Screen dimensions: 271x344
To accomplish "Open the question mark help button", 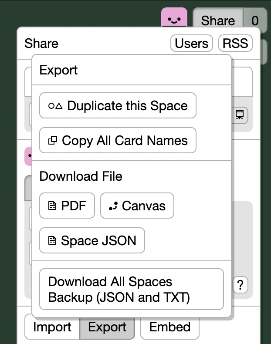I will (240, 285).
